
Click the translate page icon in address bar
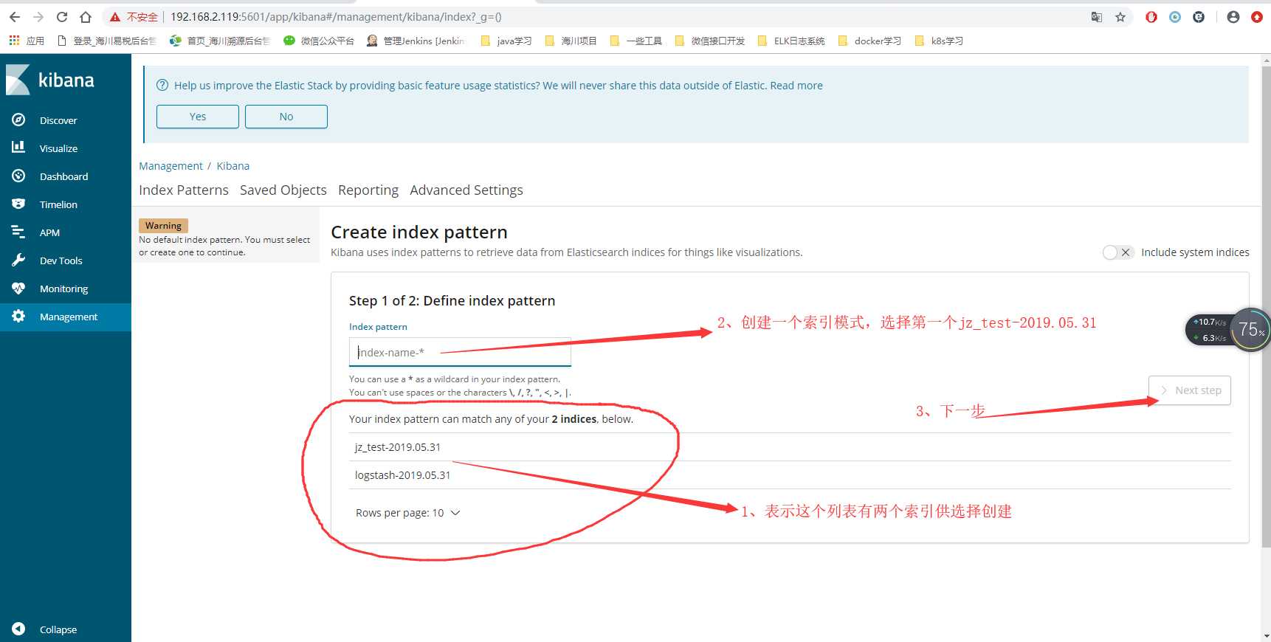[x=1097, y=17]
